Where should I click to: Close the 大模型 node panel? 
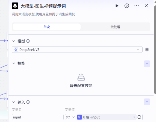(146, 6)
